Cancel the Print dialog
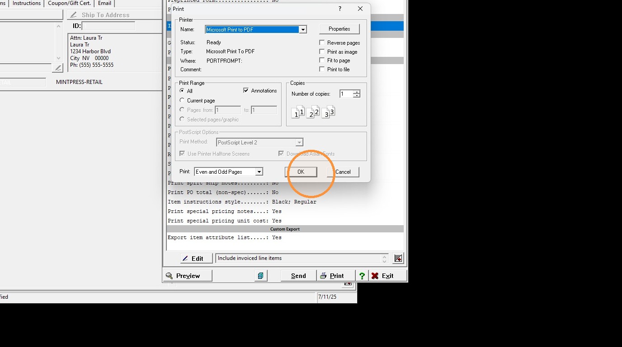 tap(343, 172)
